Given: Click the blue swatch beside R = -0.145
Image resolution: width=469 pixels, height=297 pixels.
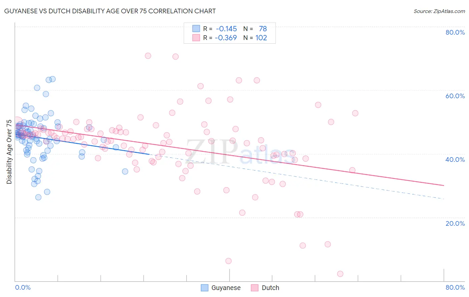Looking at the screenshot, I should click(196, 29).
